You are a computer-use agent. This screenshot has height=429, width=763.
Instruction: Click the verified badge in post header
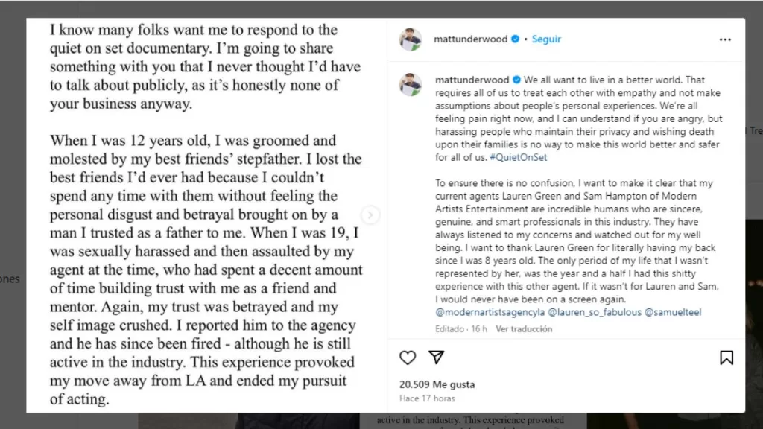click(x=515, y=39)
